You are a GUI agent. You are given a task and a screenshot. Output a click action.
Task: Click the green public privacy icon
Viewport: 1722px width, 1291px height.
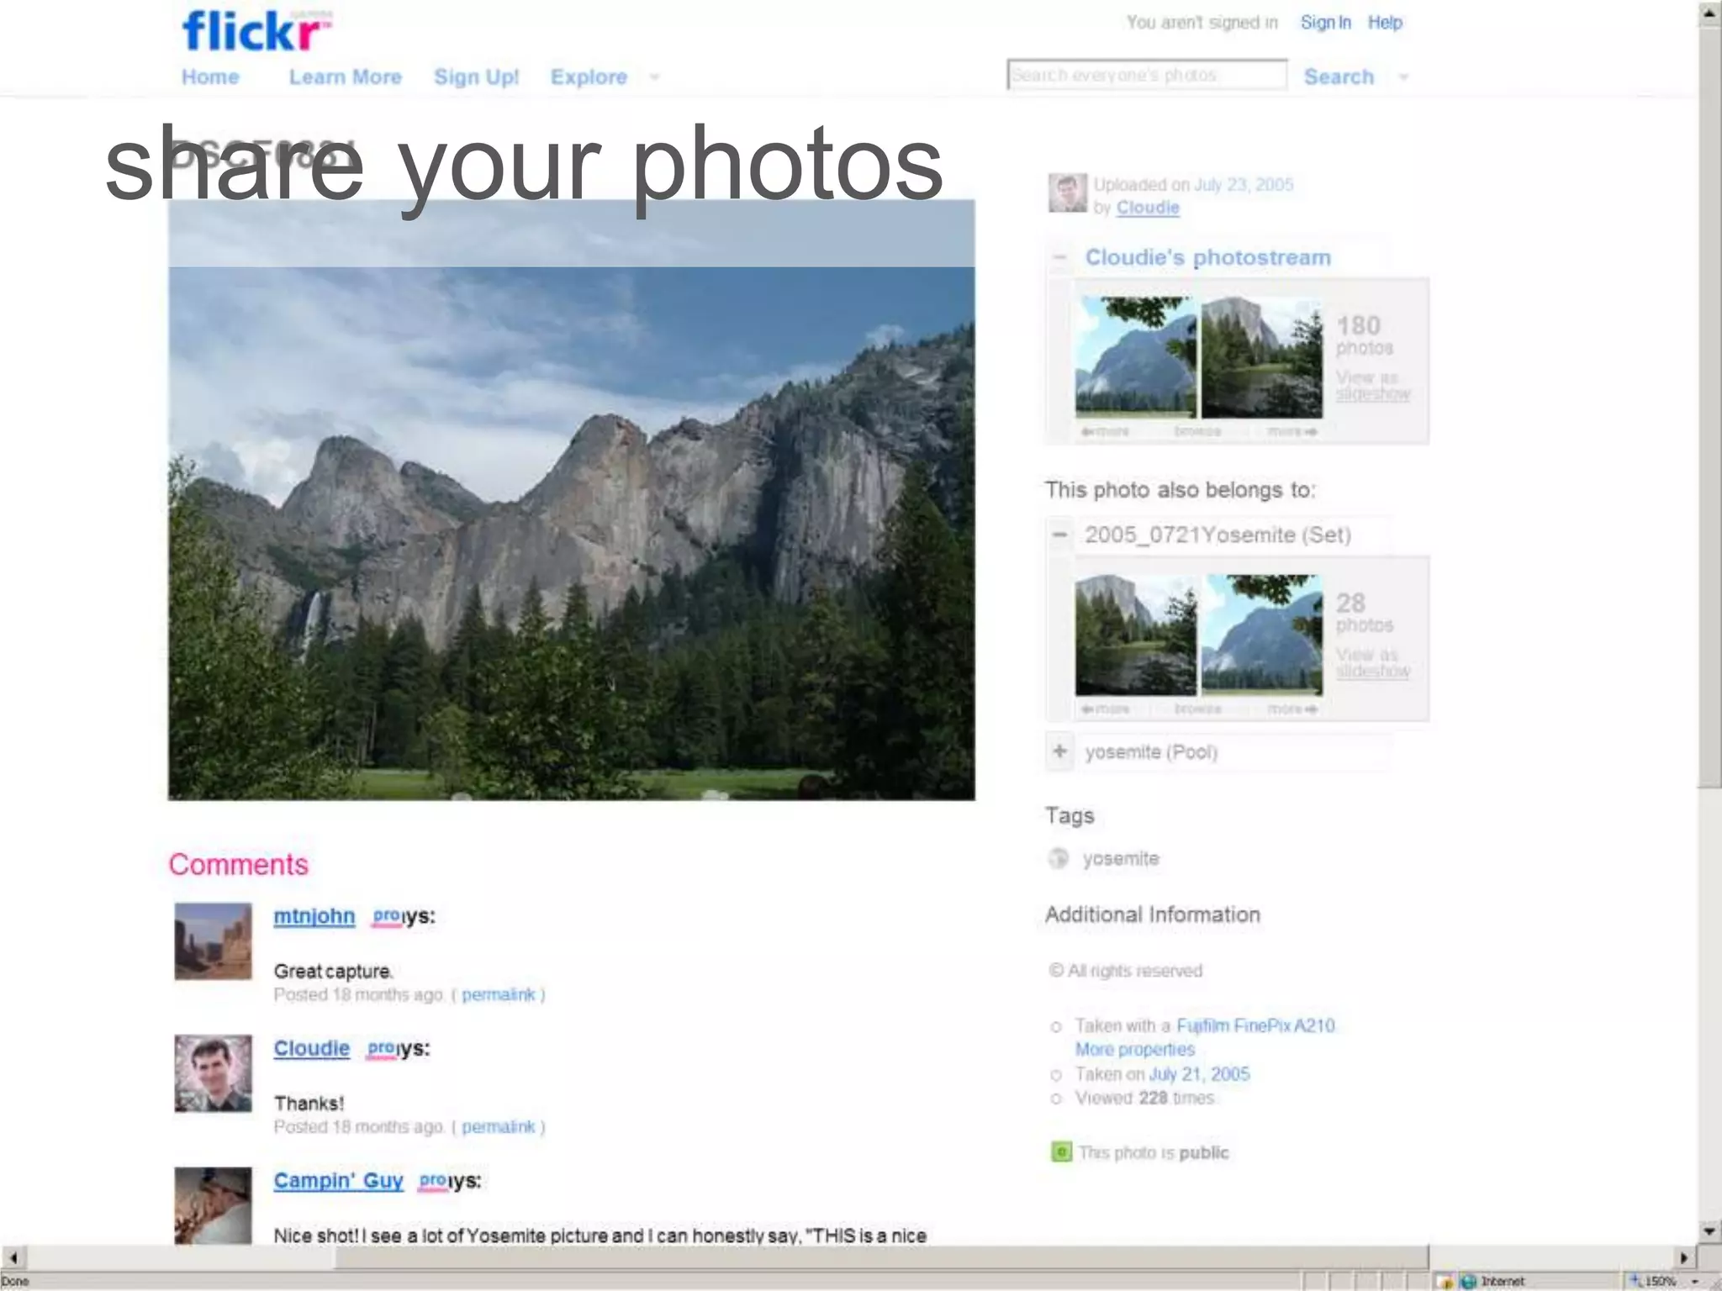coord(1061,1151)
